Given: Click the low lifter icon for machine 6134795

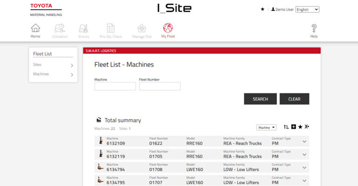Looking at the screenshot, I should click(100, 180).
